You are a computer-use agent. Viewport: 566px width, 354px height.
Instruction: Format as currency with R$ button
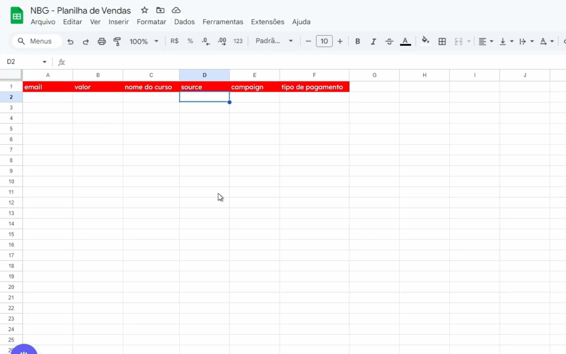[x=175, y=41]
